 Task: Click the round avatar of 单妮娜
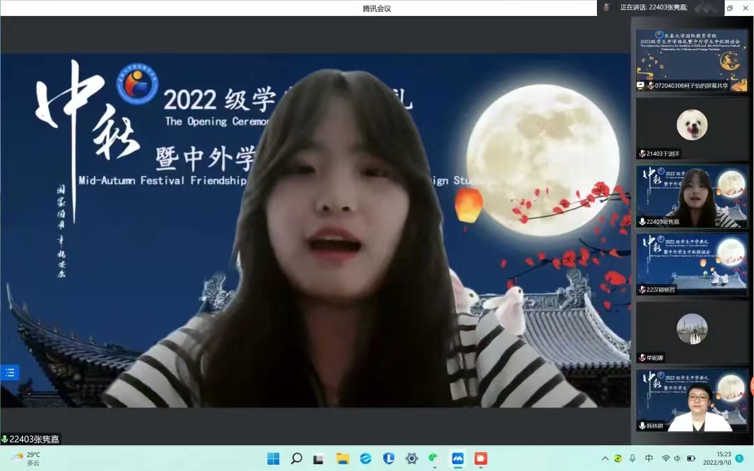[x=692, y=329]
